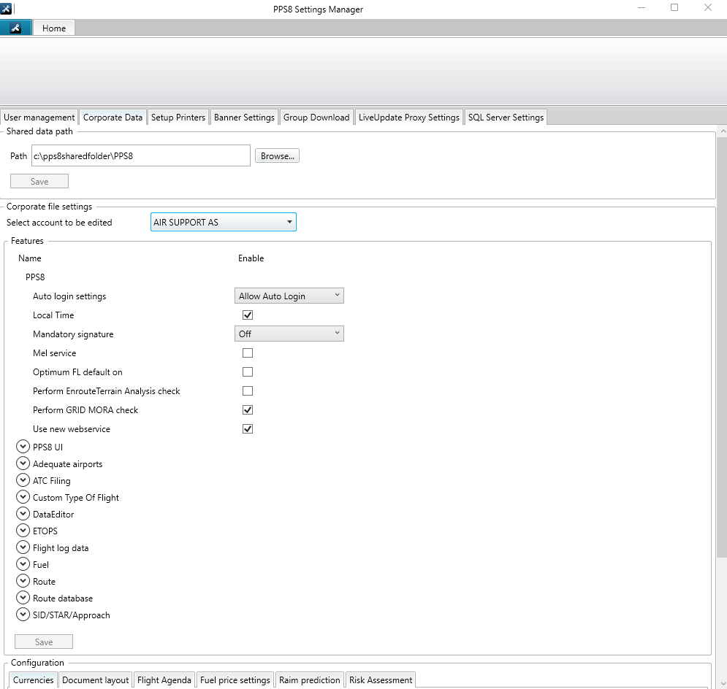Viewport: 727px width, 689px height.
Task: Minimize the PPS8 Settings Manager window
Action: click(642, 8)
